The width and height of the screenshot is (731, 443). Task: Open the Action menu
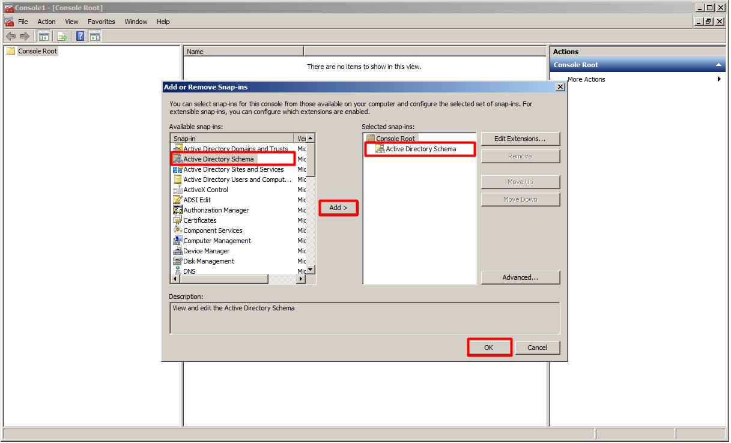point(46,22)
